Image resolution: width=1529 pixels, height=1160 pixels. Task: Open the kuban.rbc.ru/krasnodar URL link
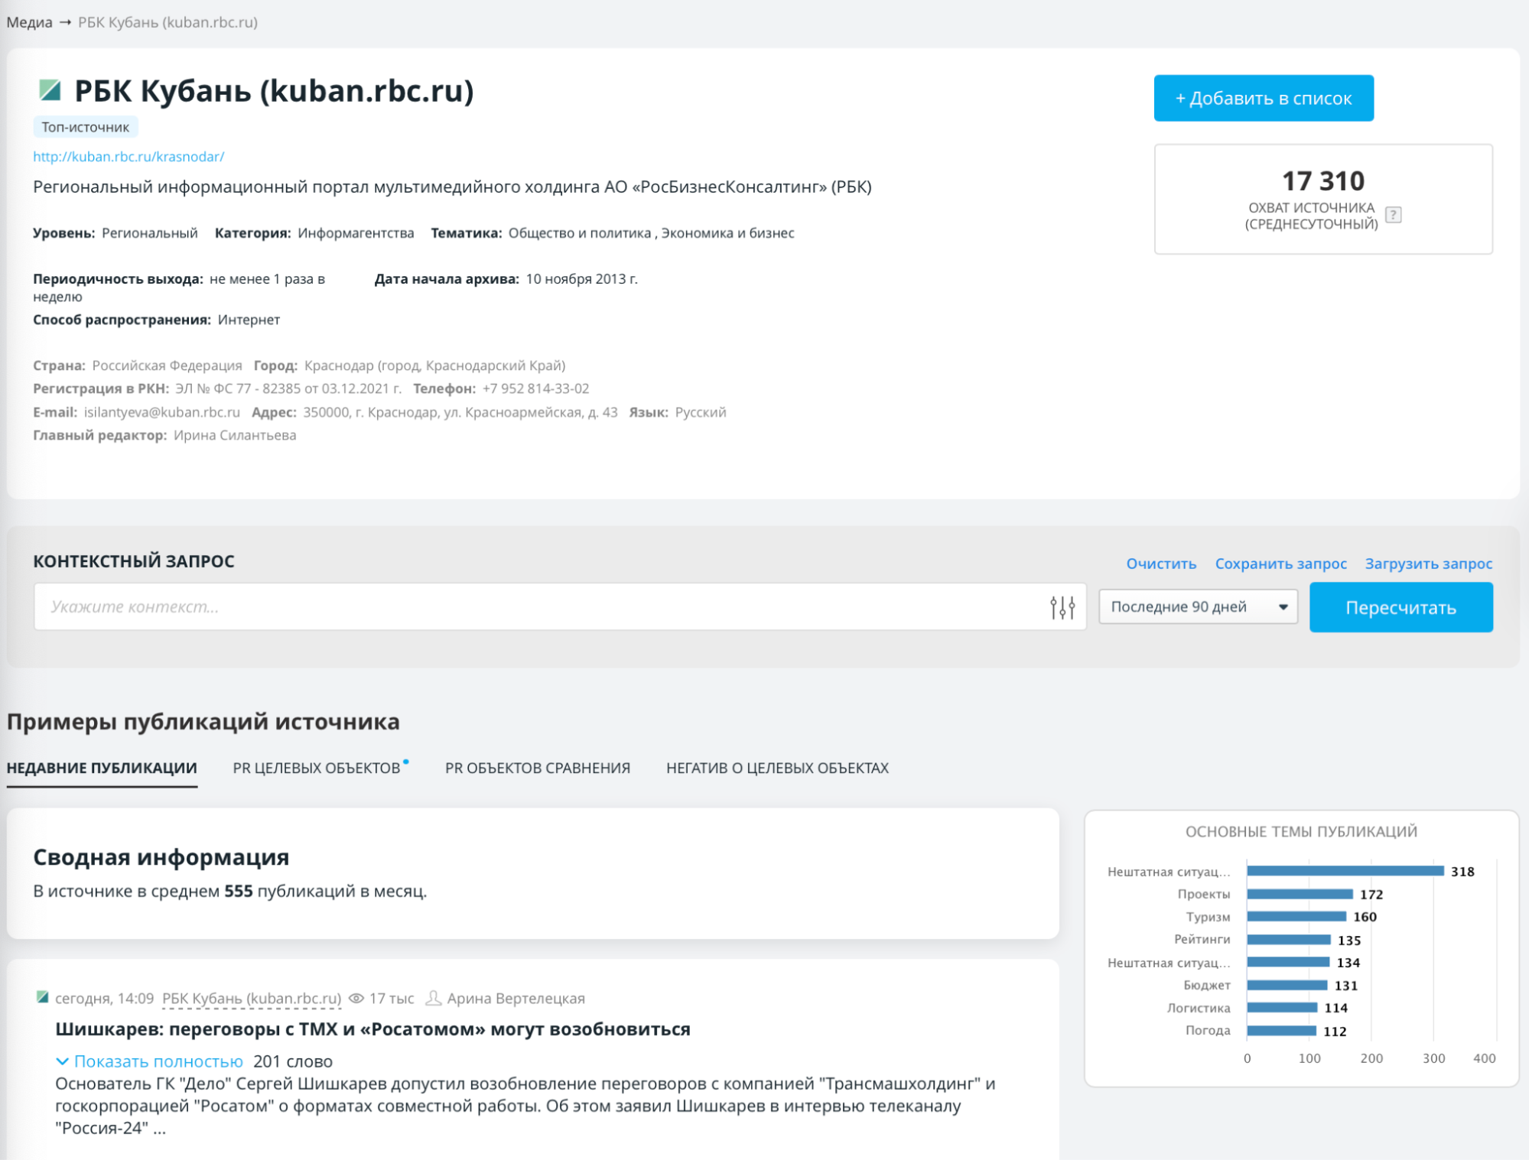point(129,156)
